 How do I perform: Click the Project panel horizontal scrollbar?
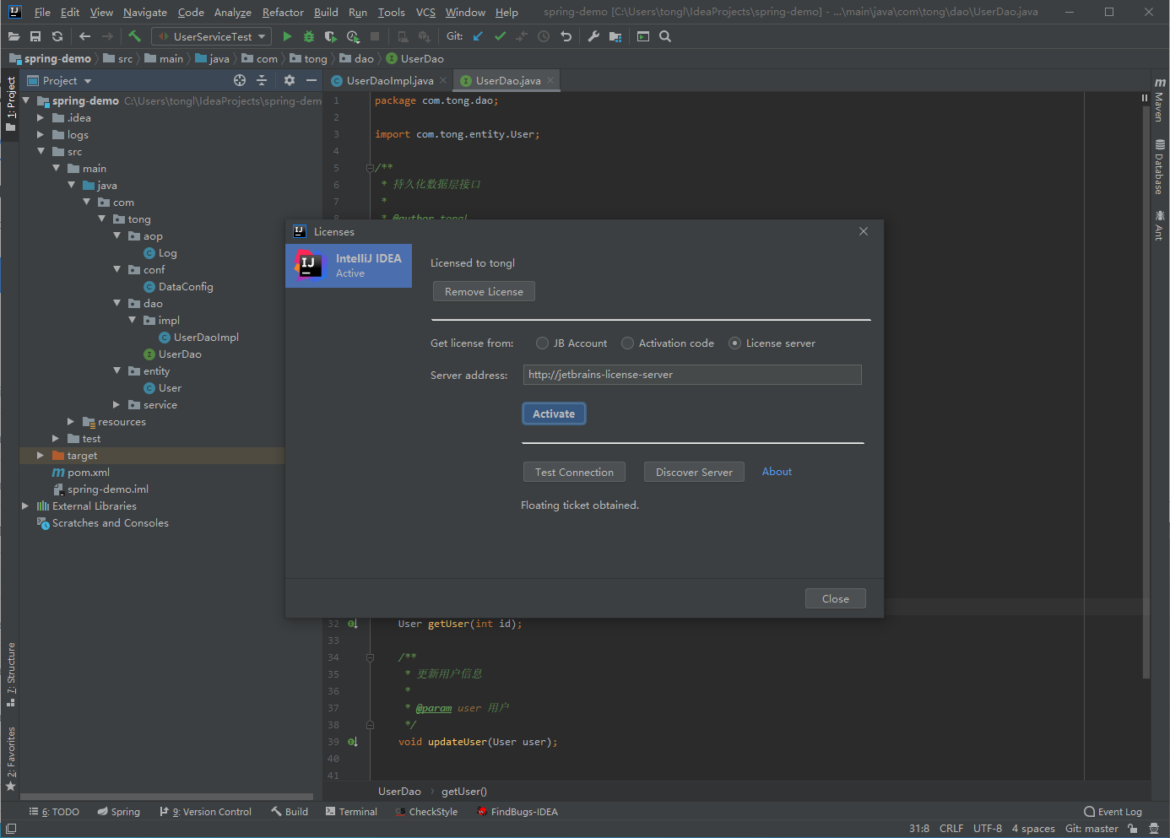click(x=166, y=796)
